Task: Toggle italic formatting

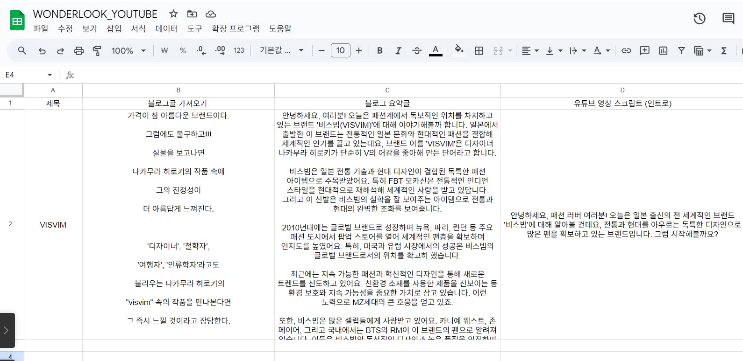Action: (398, 50)
